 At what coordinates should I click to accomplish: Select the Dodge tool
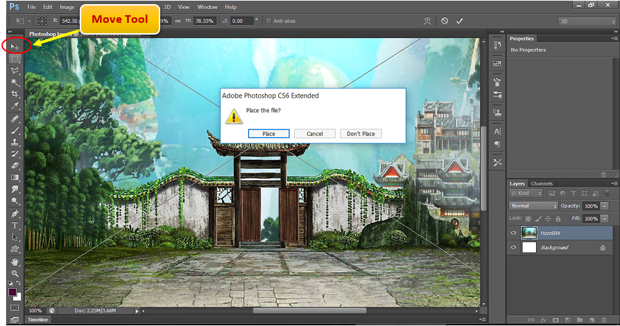click(15, 201)
